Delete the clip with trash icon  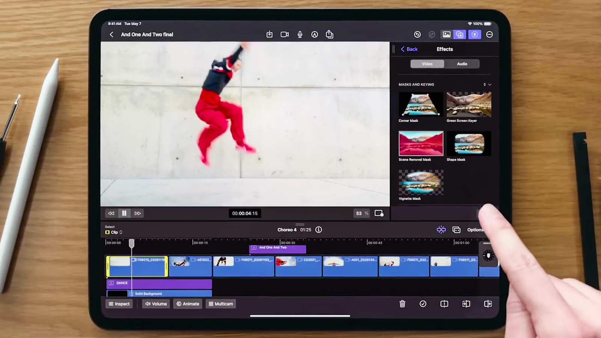(402, 304)
